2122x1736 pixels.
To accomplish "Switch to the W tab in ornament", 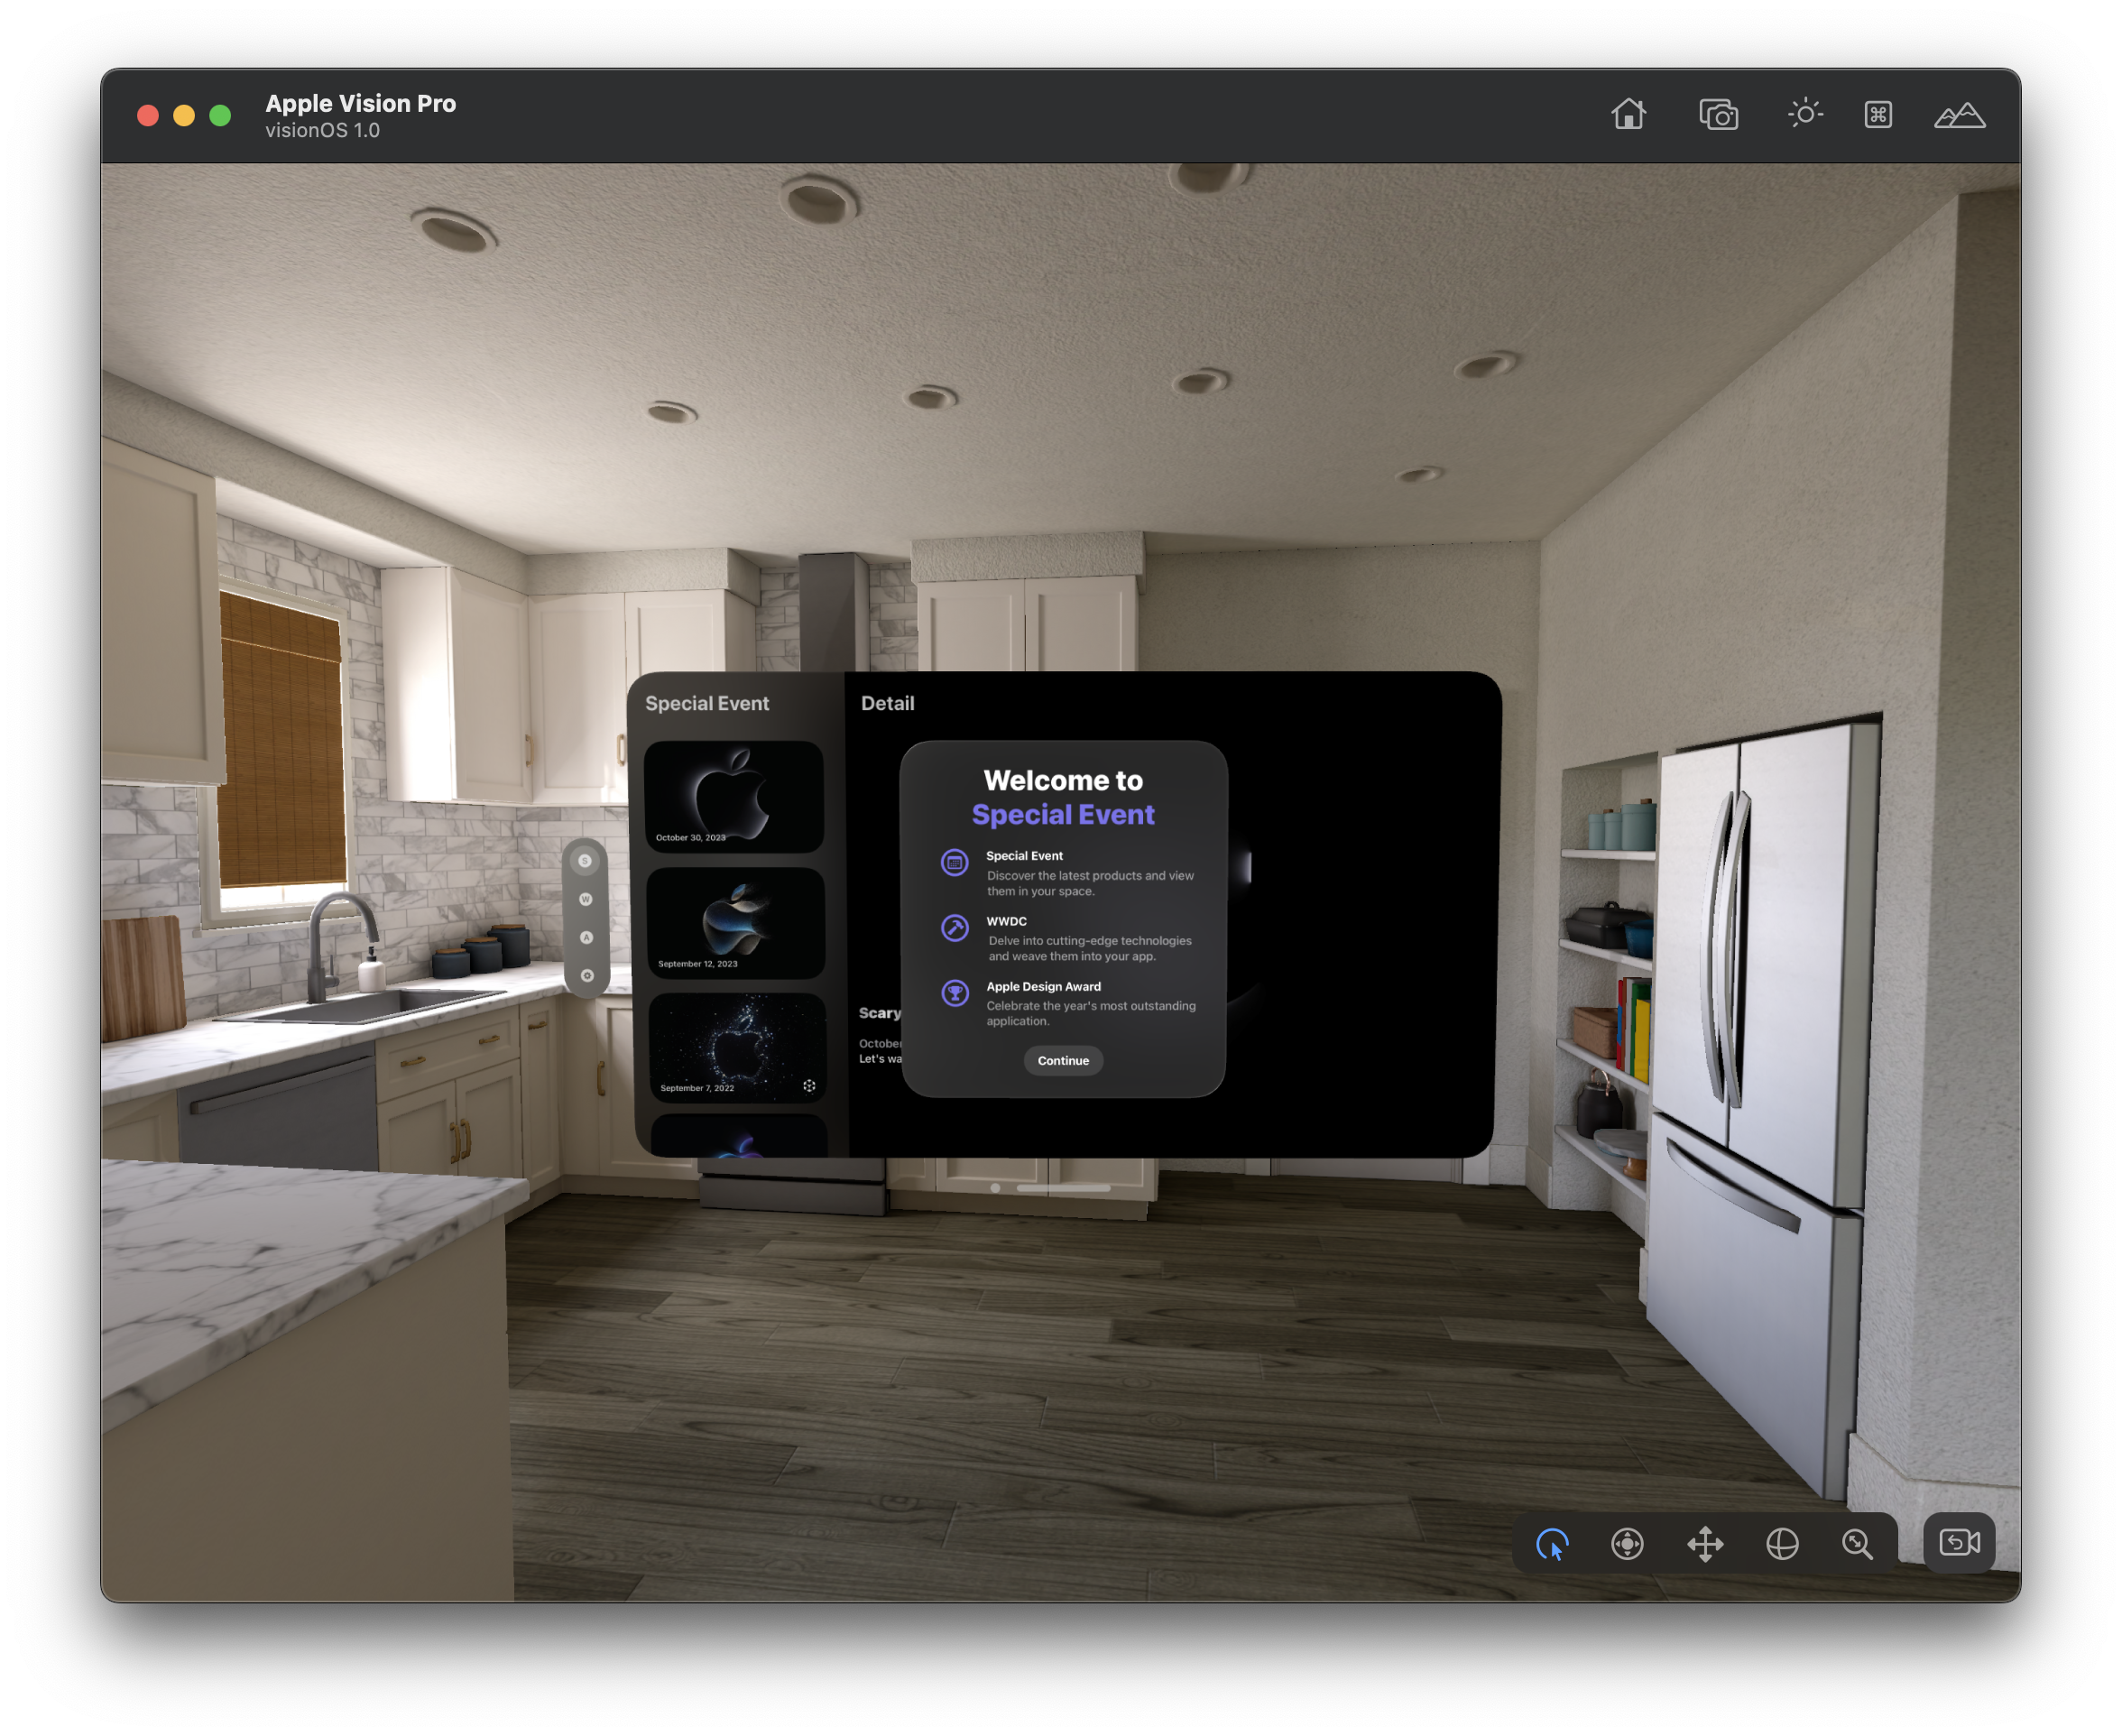I will tap(586, 899).
